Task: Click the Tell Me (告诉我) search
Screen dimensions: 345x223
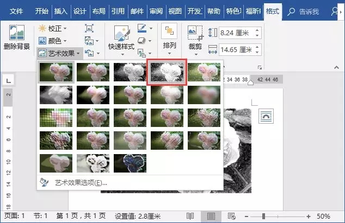Action: [303, 11]
